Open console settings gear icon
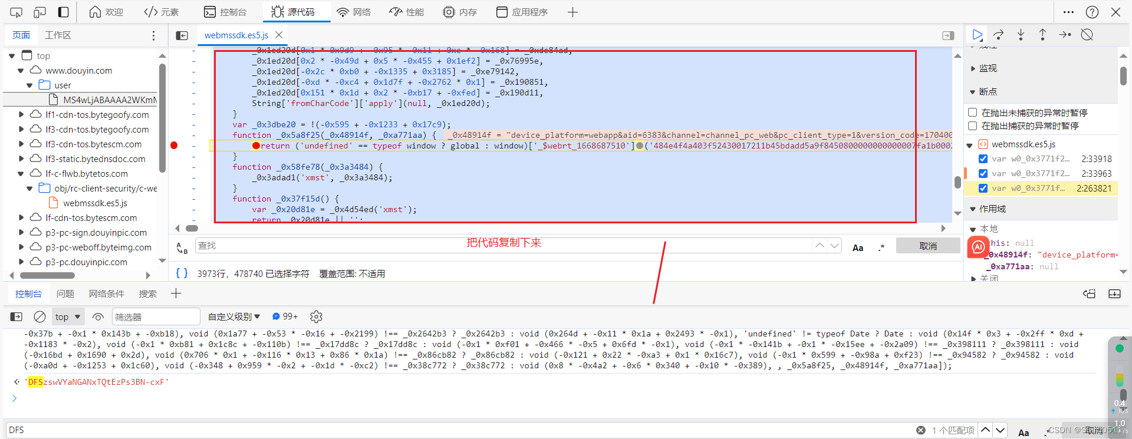Image resolution: width=1132 pixels, height=439 pixels. [316, 317]
